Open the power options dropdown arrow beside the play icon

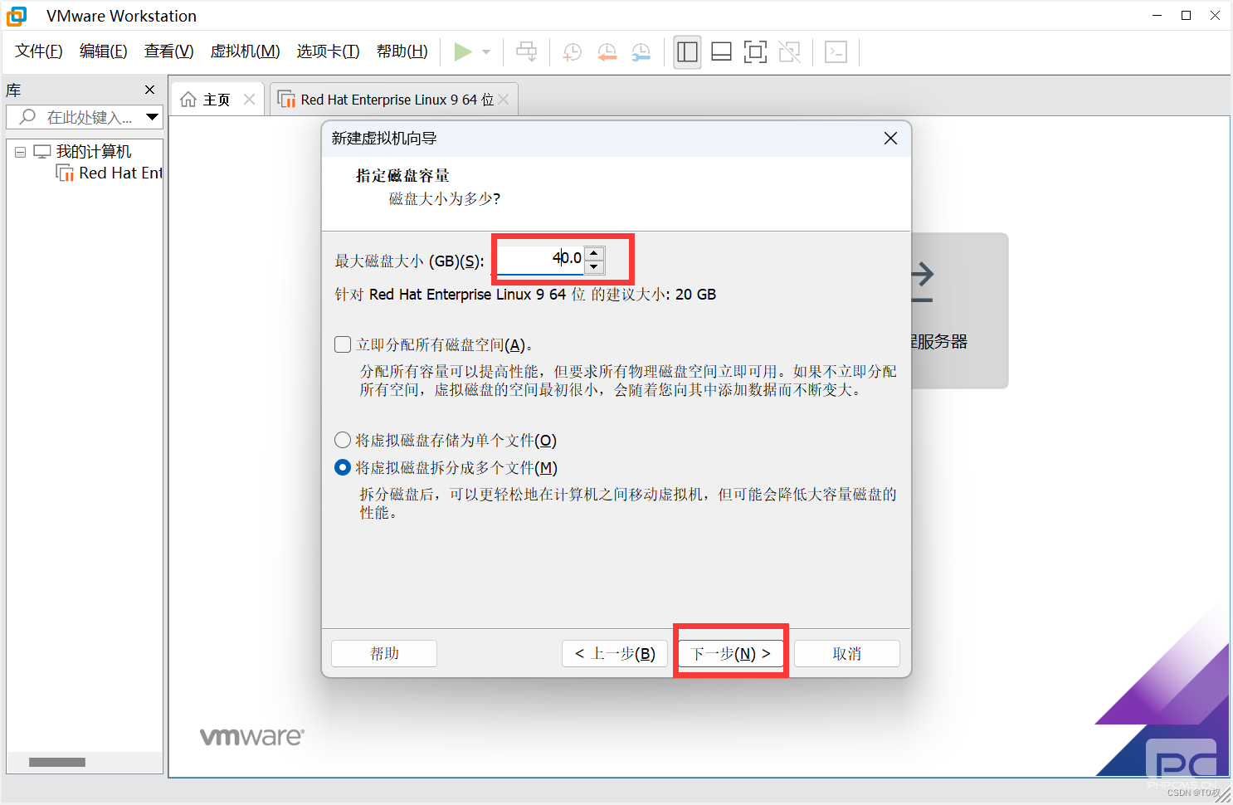tap(486, 52)
